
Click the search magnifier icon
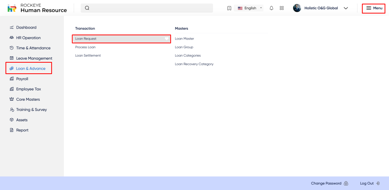[x=87, y=8]
